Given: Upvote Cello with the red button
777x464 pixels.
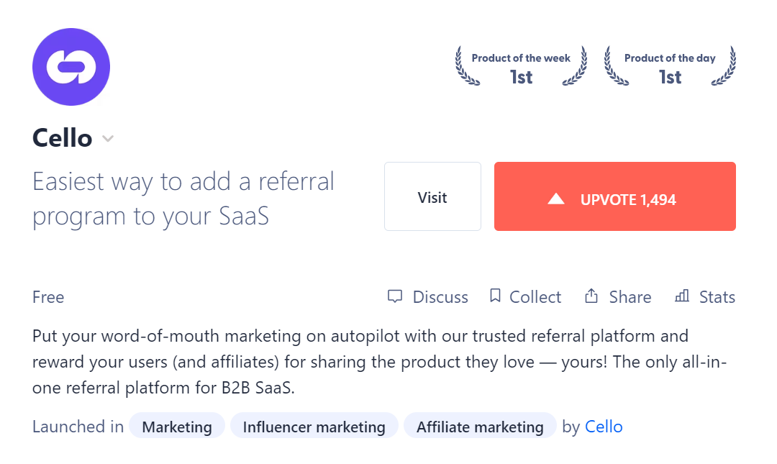Looking at the screenshot, I should click(x=615, y=196).
